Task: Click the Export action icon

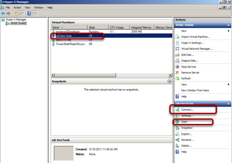Action: (177, 134)
